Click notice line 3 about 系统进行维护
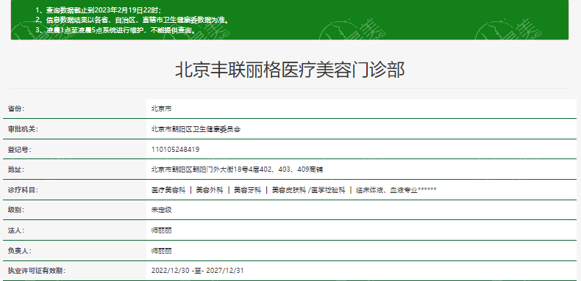The height and width of the screenshot is (281, 581). tap(116, 30)
